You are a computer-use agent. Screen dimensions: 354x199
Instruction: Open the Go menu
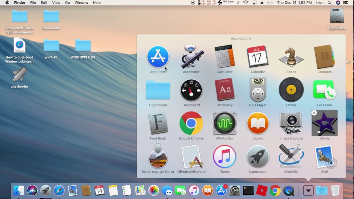[x=67, y=2]
